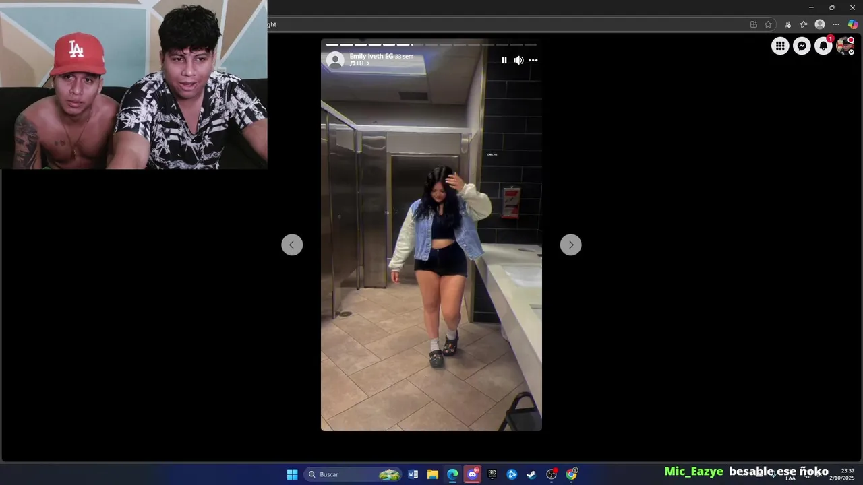The width and height of the screenshot is (863, 485).
Task: Open Google Chrome from the taskbar
Action: (572, 474)
